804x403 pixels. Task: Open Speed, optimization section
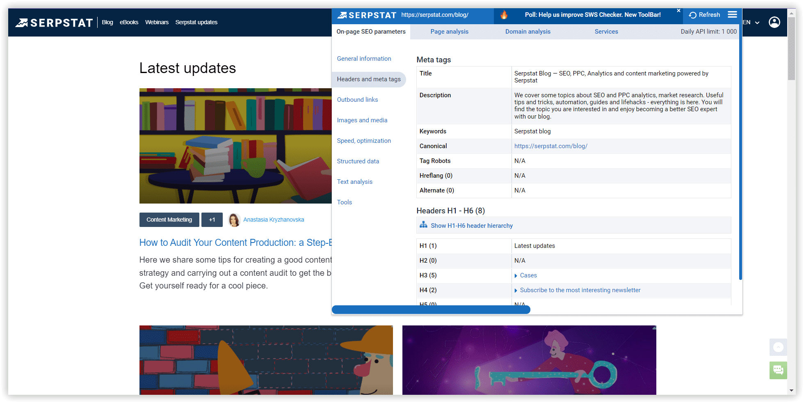click(364, 141)
